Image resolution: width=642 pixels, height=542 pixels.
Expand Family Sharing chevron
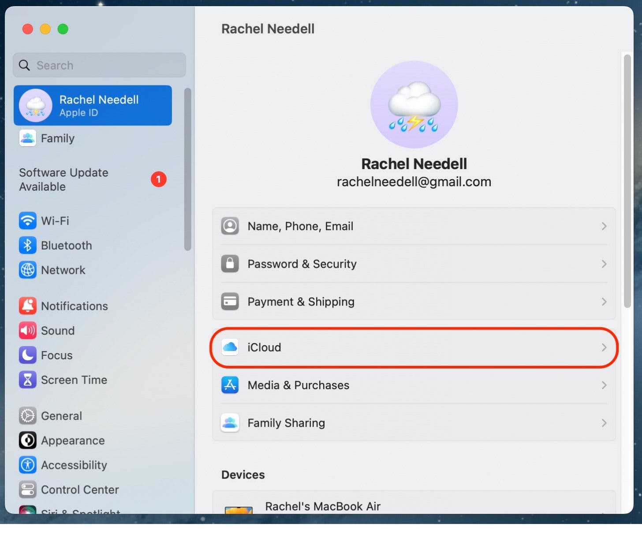(x=604, y=423)
